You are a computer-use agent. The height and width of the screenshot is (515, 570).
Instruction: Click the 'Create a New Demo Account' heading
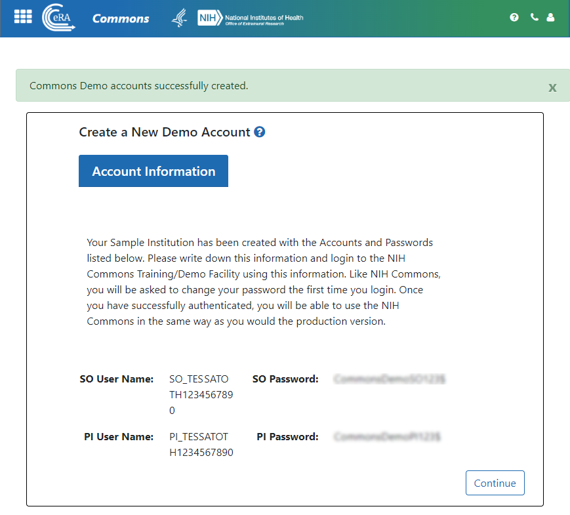165,132
